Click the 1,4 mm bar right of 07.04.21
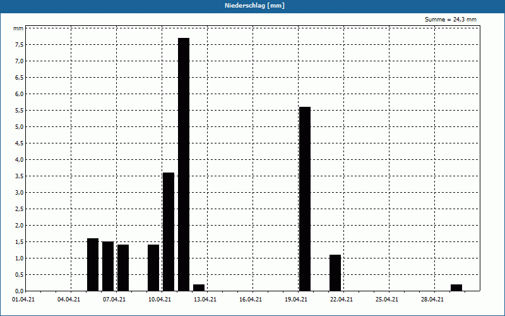The width and height of the screenshot is (505, 316). pyautogui.click(x=123, y=268)
